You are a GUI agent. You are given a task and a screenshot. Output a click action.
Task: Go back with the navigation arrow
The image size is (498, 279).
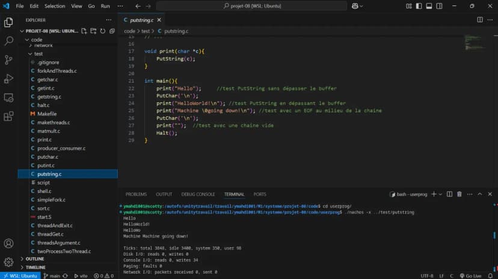point(138,6)
